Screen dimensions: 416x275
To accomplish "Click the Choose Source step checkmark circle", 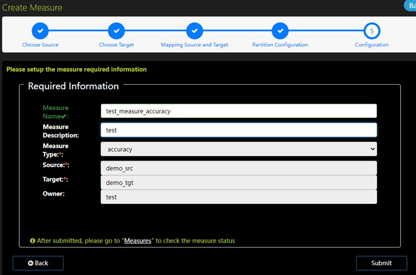I will pos(40,31).
